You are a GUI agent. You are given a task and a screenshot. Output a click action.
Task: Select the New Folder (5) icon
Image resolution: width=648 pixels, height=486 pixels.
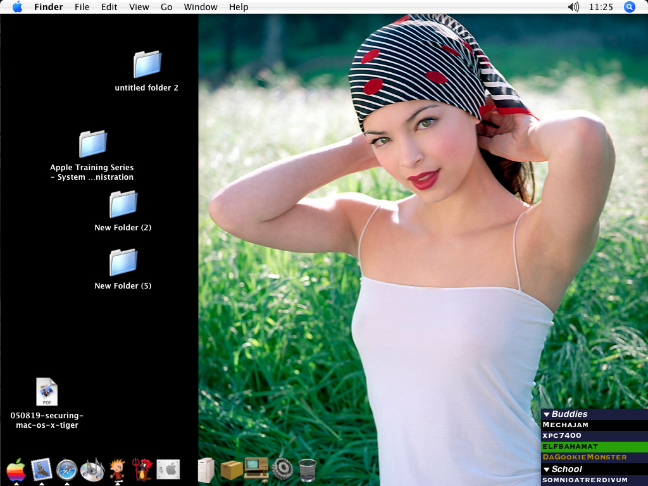point(123,262)
